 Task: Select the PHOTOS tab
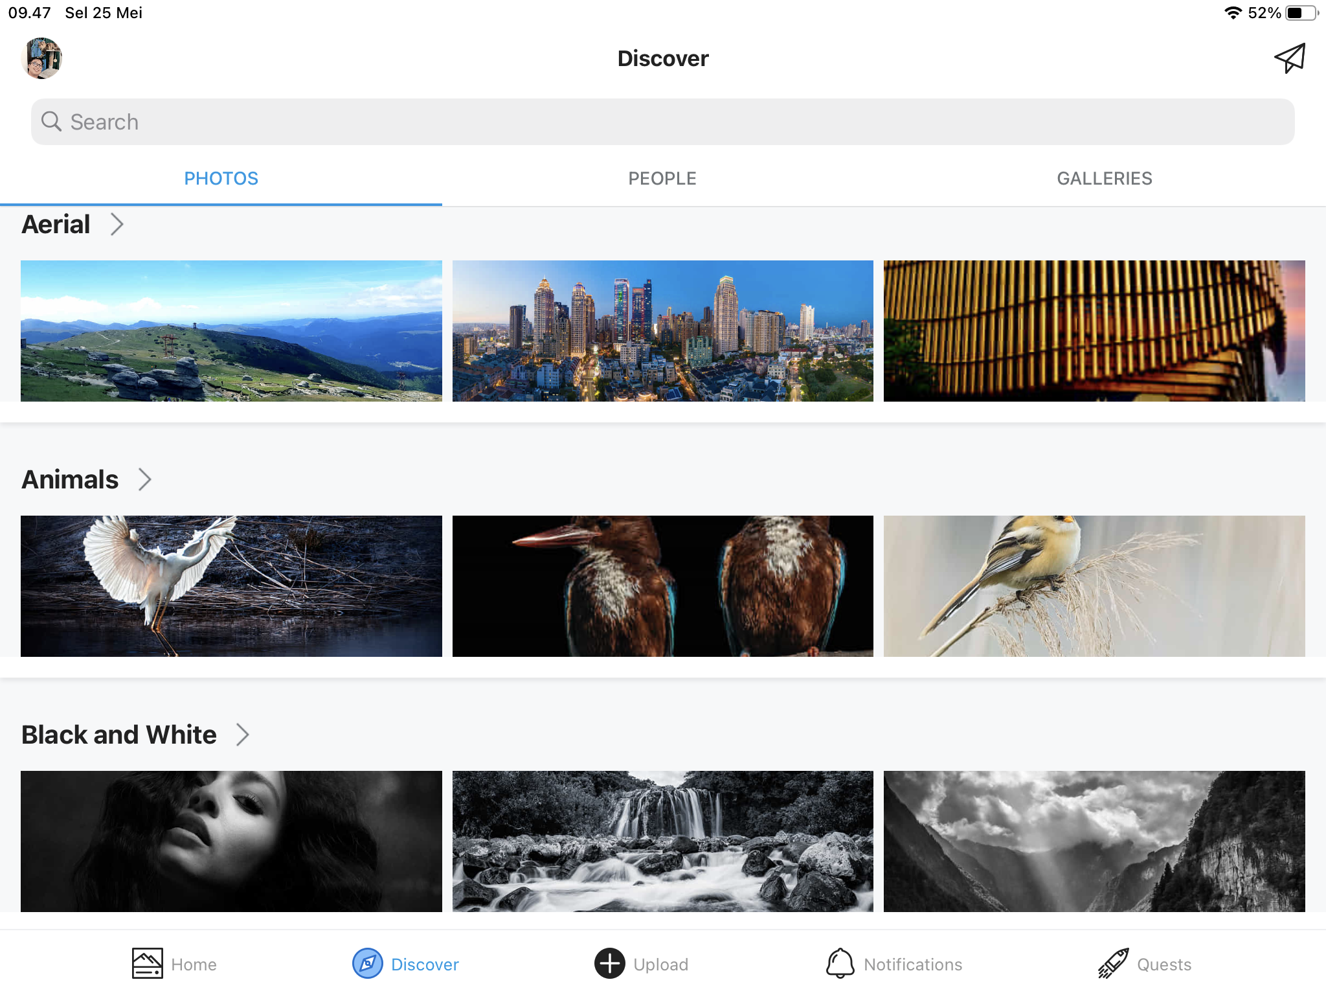click(221, 179)
